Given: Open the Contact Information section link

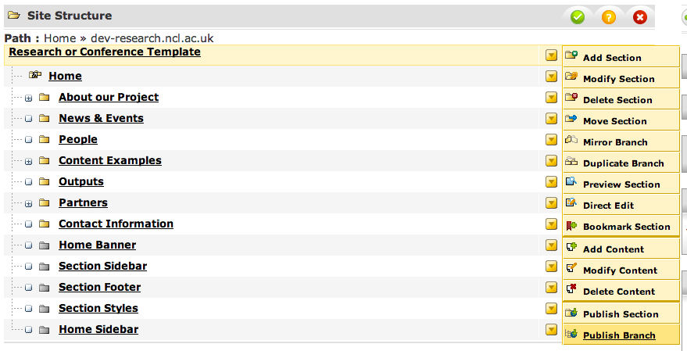Looking at the screenshot, I should [x=116, y=224].
